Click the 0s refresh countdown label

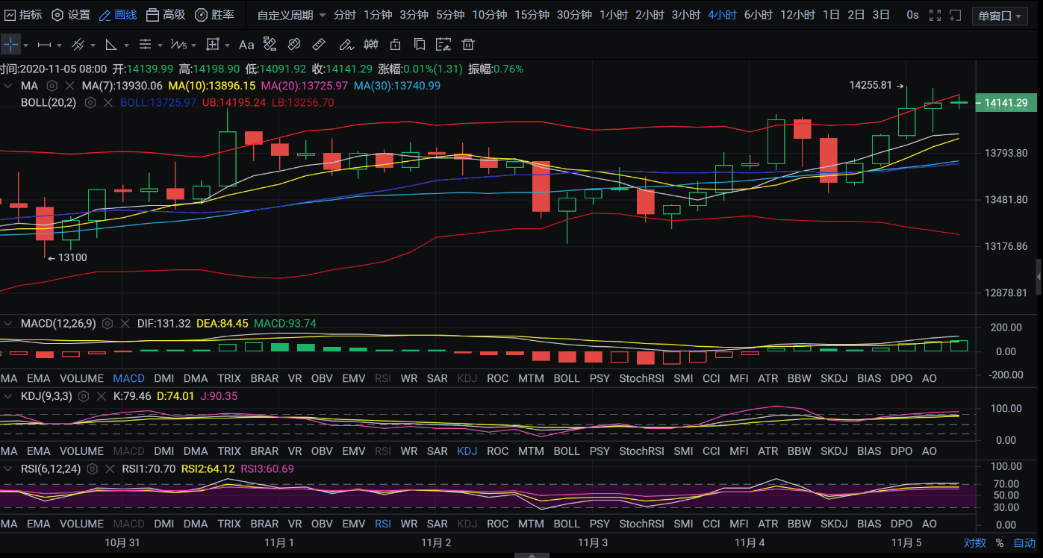pos(912,15)
